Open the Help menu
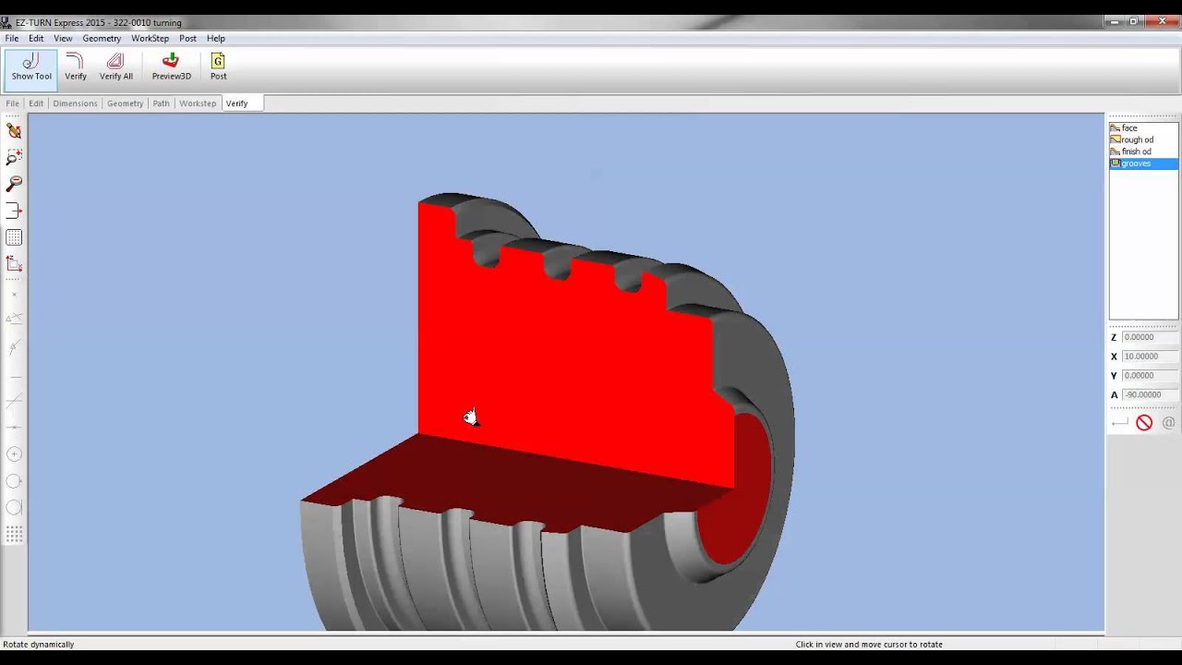 point(216,39)
